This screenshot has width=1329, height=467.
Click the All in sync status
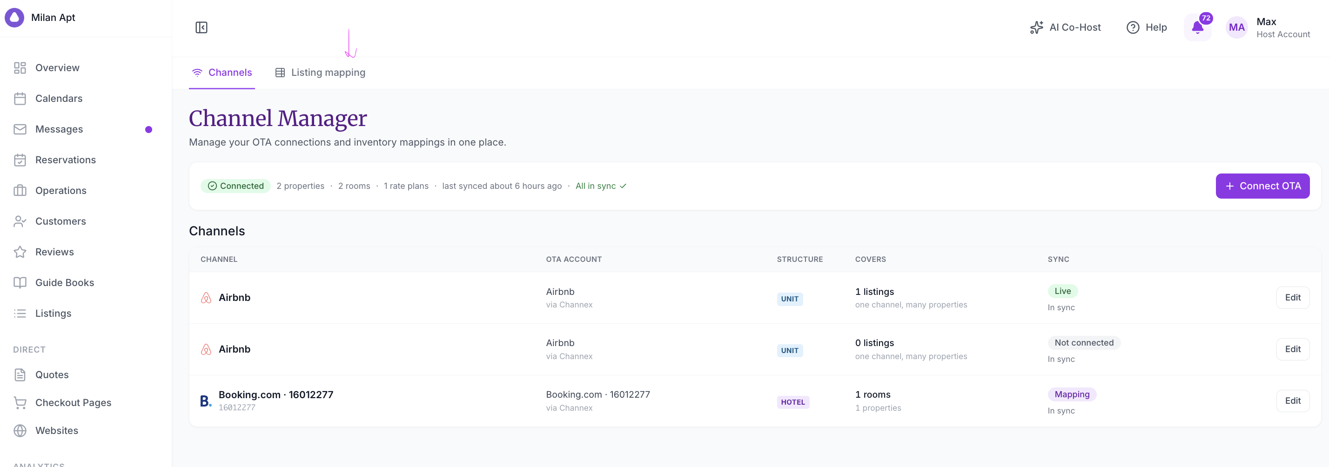tap(601, 186)
